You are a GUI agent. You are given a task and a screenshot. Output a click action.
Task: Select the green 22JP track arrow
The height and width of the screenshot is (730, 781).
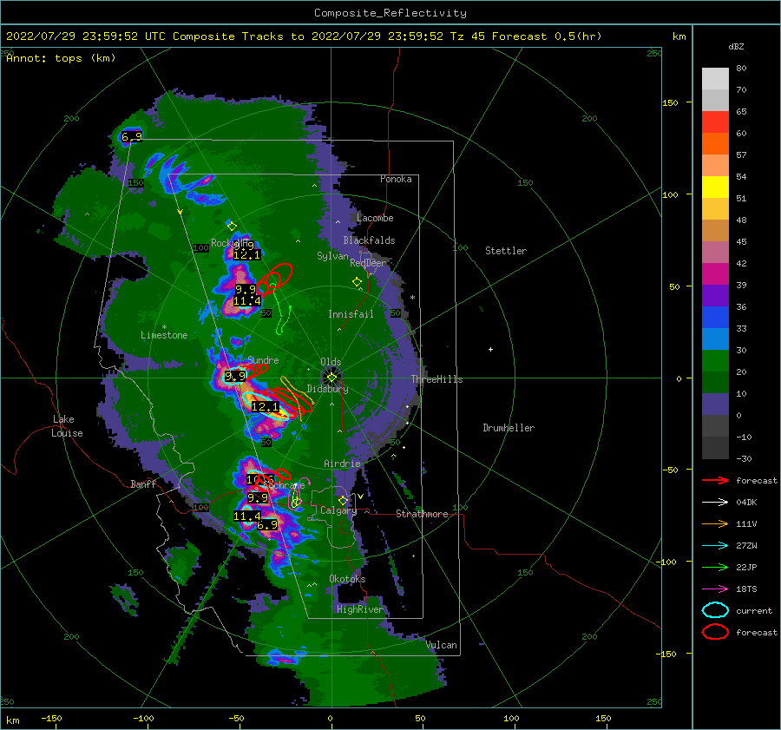(x=715, y=567)
